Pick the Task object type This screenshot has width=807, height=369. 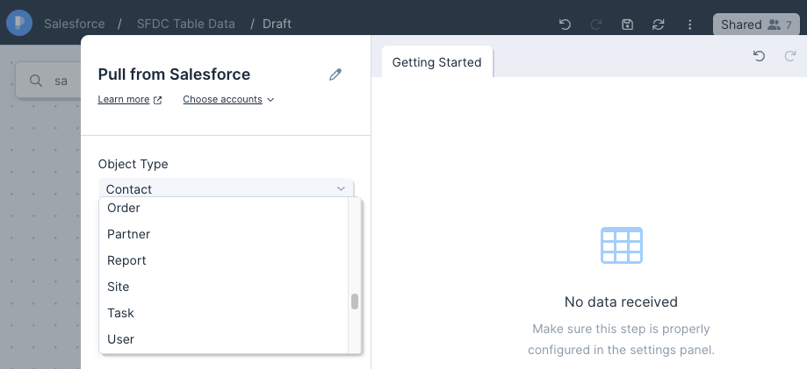[223, 313]
